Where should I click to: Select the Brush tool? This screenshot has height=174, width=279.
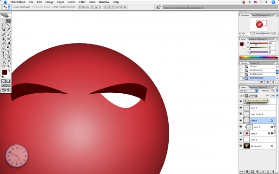point(8,35)
